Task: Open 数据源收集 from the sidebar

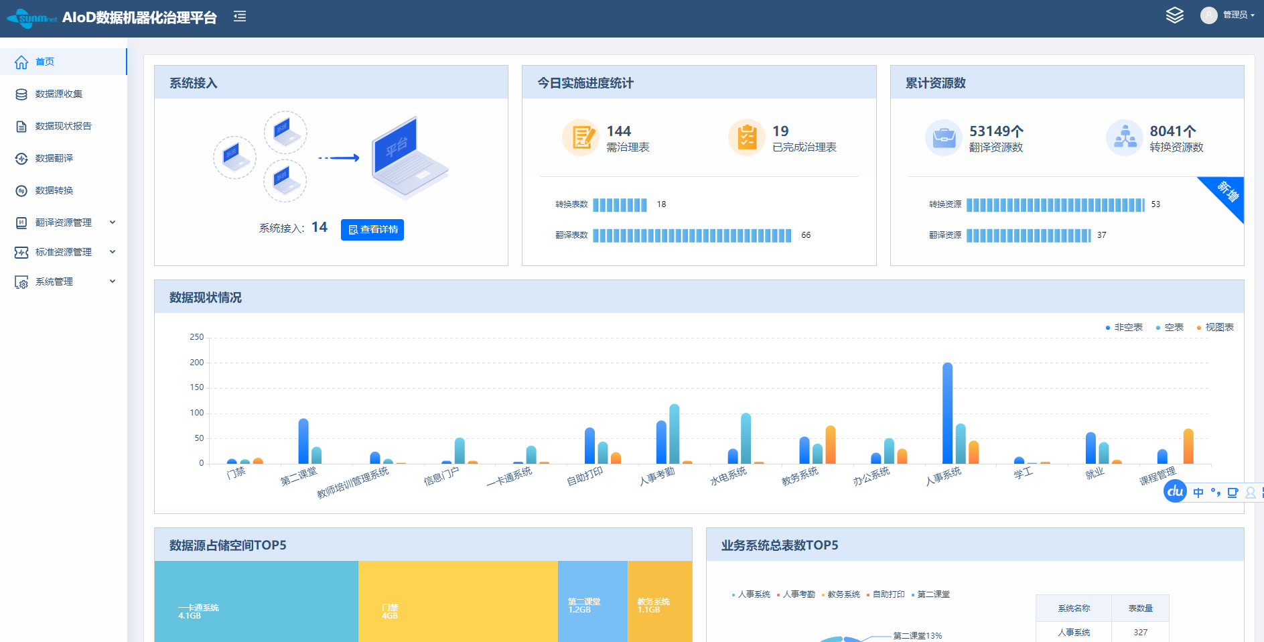Action: click(59, 94)
